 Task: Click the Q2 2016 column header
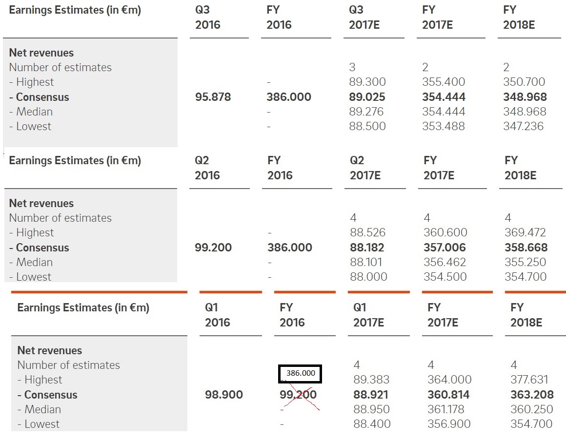207,168
